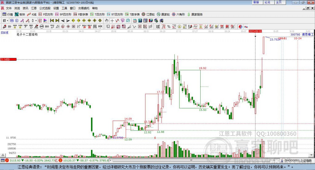Image resolution: width=315 pixels, height=170 pixels.
Task: Switch to the K线 chart view
Action: [32, 14]
